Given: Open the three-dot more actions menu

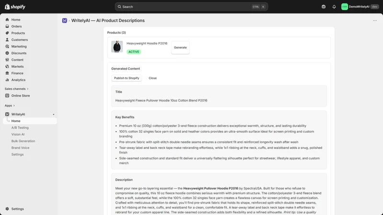Looking at the screenshot, I should pyautogui.click(x=375, y=21).
